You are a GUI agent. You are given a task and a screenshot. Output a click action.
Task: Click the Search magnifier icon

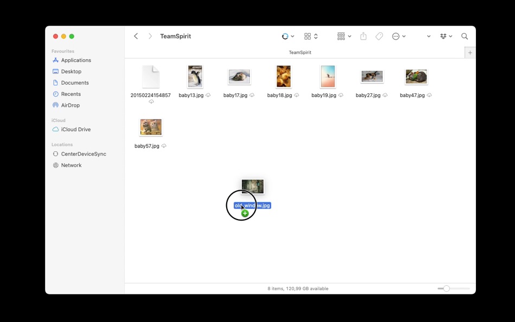point(465,36)
